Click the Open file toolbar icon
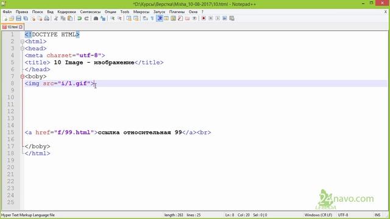390x219 pixels. pyautogui.click(x=12, y=18)
